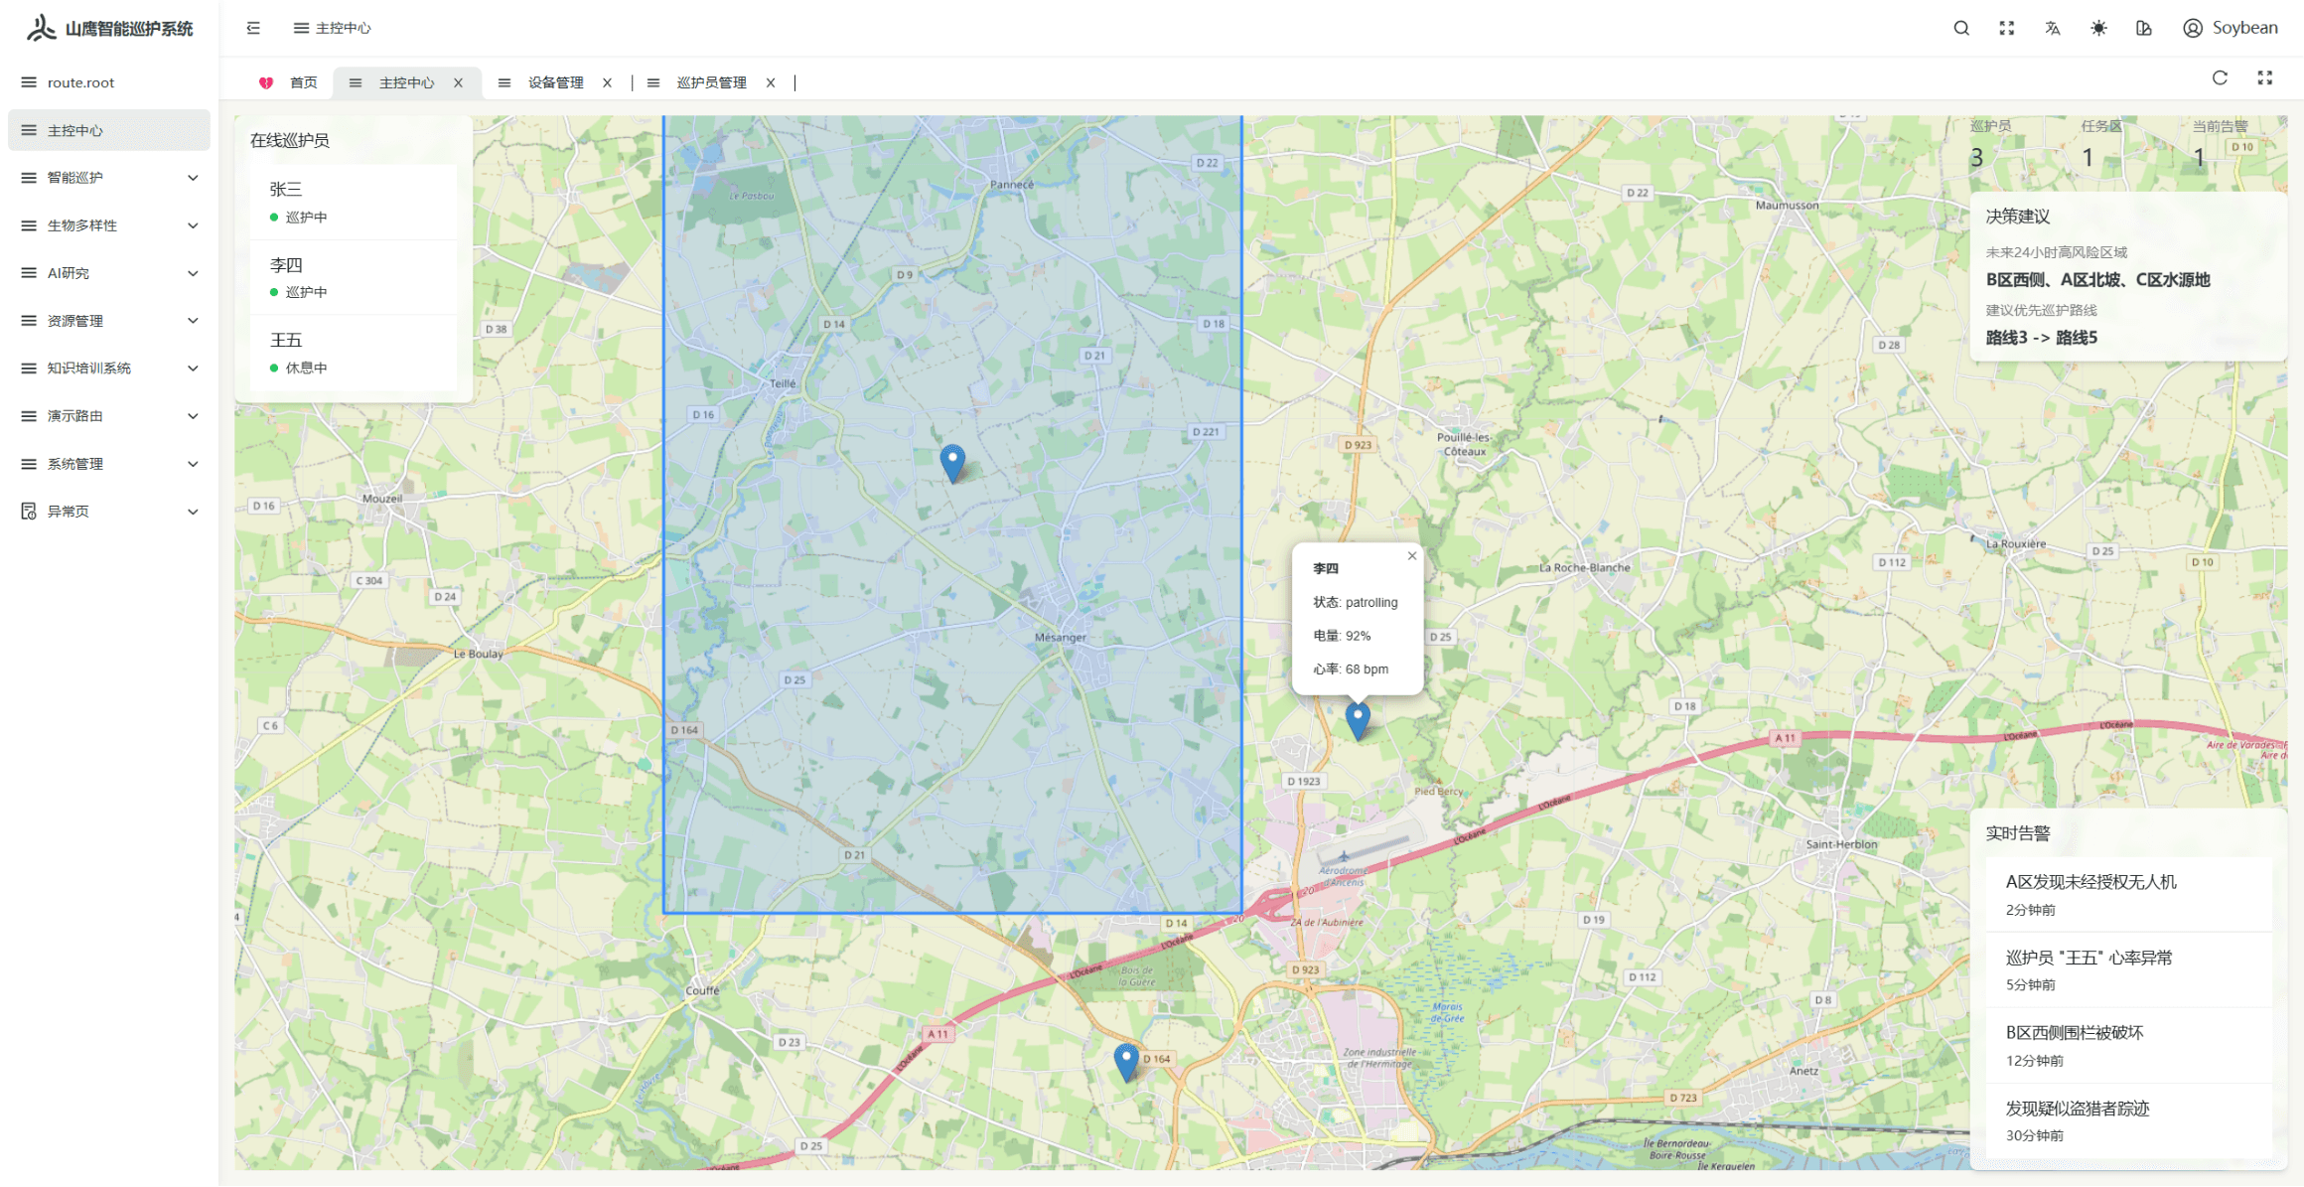Image resolution: width=2304 pixels, height=1187 pixels.
Task: Collapse the sidebar menu toggle icon
Action: 253,28
